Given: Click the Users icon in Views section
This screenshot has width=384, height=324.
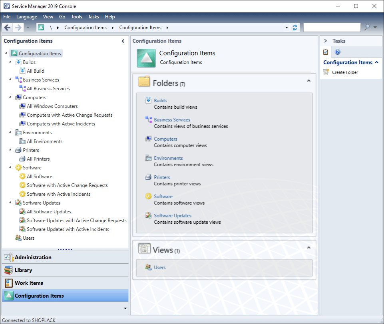Looking at the screenshot, I should pyautogui.click(x=148, y=267).
